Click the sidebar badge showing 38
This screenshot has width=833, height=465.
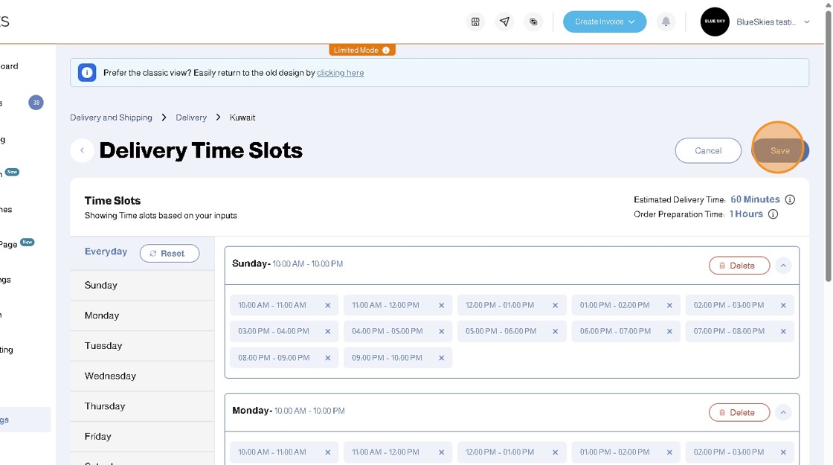tap(36, 103)
